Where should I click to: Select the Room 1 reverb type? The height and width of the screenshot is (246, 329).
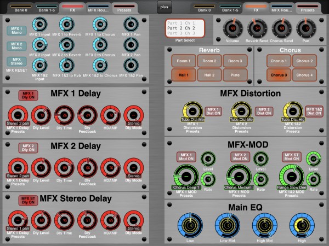[x=184, y=61]
